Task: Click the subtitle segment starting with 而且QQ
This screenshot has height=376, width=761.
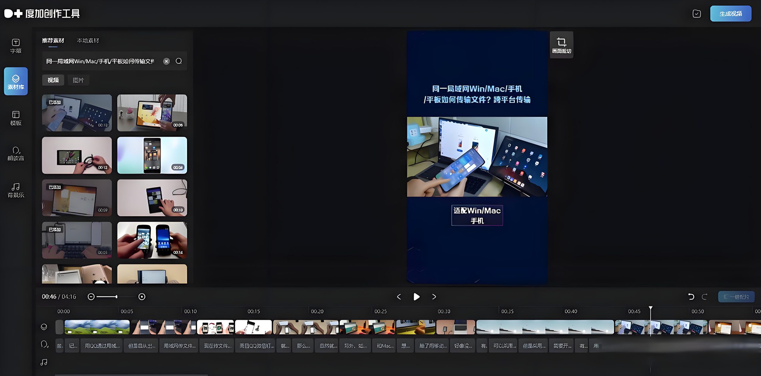Action: tap(255, 346)
